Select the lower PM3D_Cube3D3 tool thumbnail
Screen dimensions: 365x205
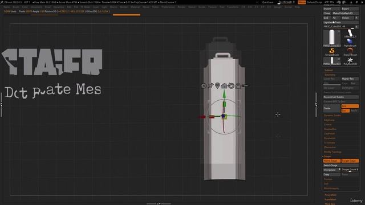pyautogui.click(x=332, y=61)
